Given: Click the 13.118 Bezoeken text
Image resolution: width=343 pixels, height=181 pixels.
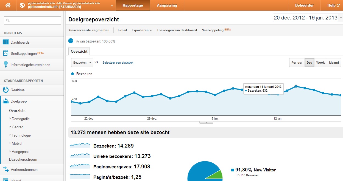Looking at the screenshot, I should click(x=247, y=175).
